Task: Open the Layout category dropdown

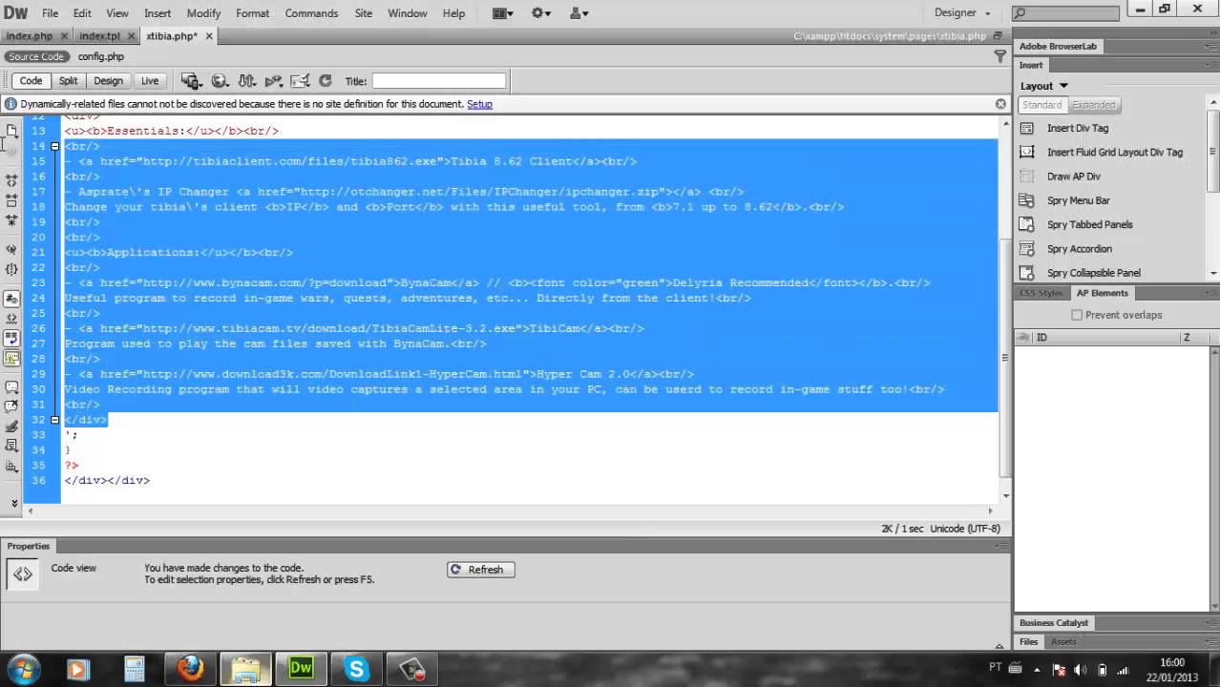Action: pyautogui.click(x=1044, y=86)
